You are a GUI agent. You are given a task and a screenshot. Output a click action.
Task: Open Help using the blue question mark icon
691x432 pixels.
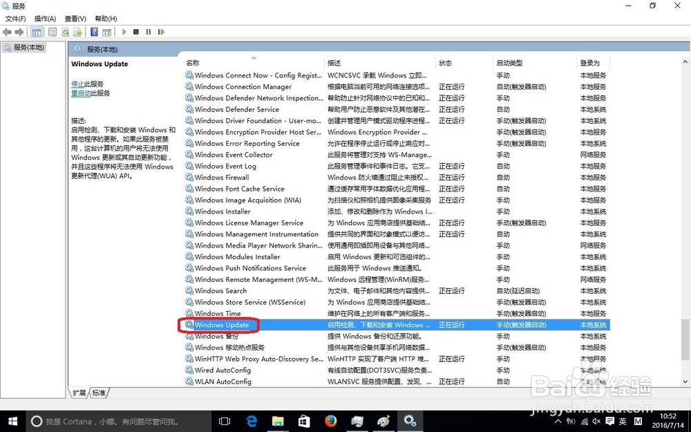(x=93, y=32)
